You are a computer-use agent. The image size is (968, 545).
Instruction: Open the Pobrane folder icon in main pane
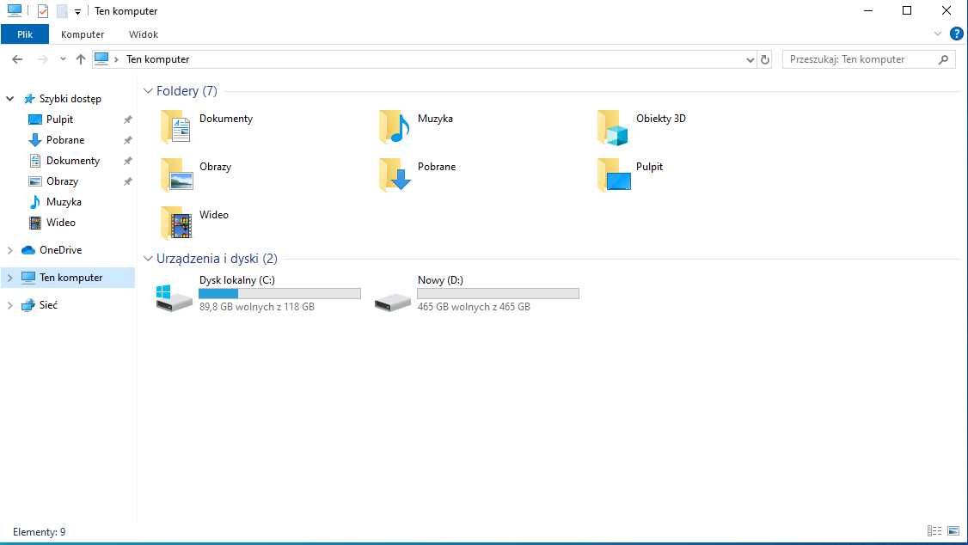pyautogui.click(x=395, y=175)
